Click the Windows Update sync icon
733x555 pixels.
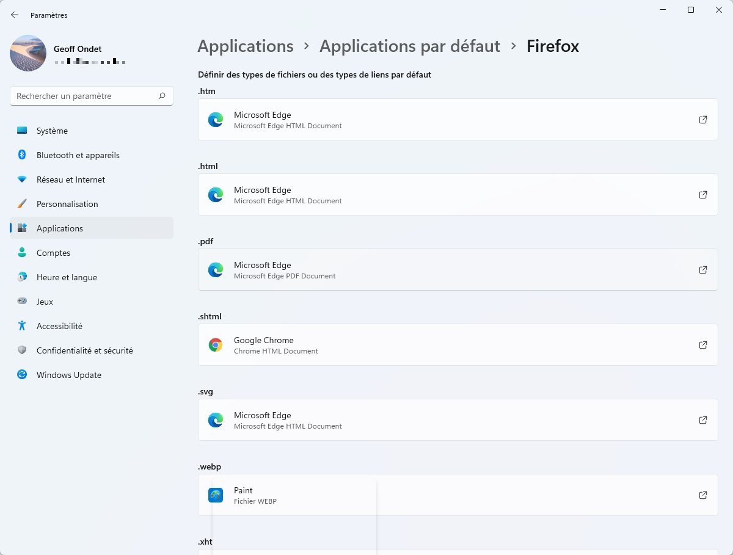coord(22,375)
